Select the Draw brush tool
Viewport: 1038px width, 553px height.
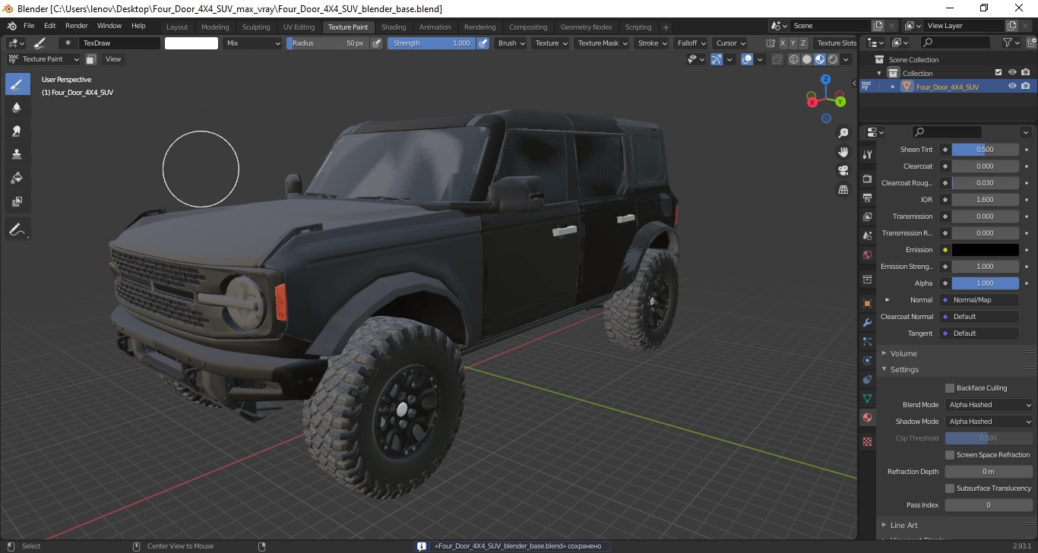pos(17,84)
